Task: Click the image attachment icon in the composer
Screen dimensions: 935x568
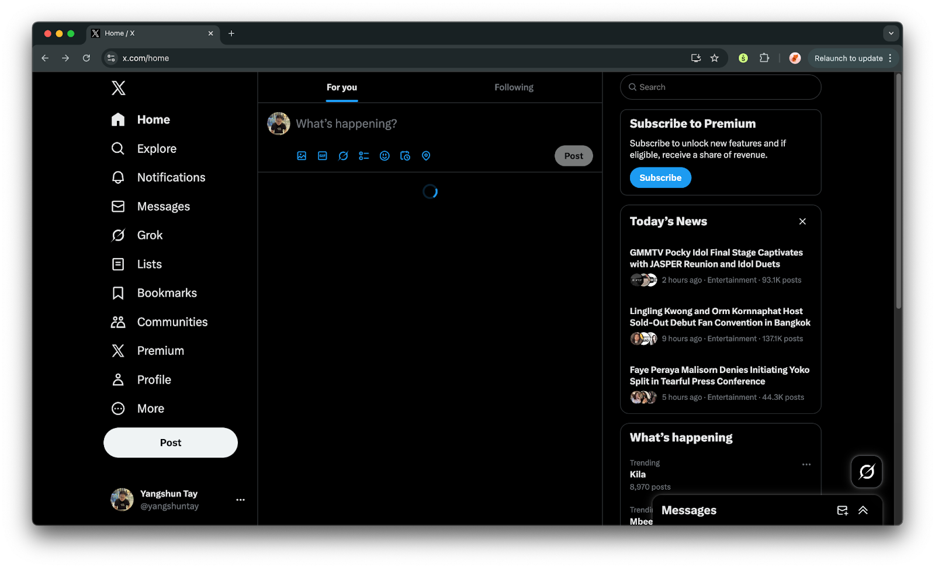Action: [x=302, y=156]
